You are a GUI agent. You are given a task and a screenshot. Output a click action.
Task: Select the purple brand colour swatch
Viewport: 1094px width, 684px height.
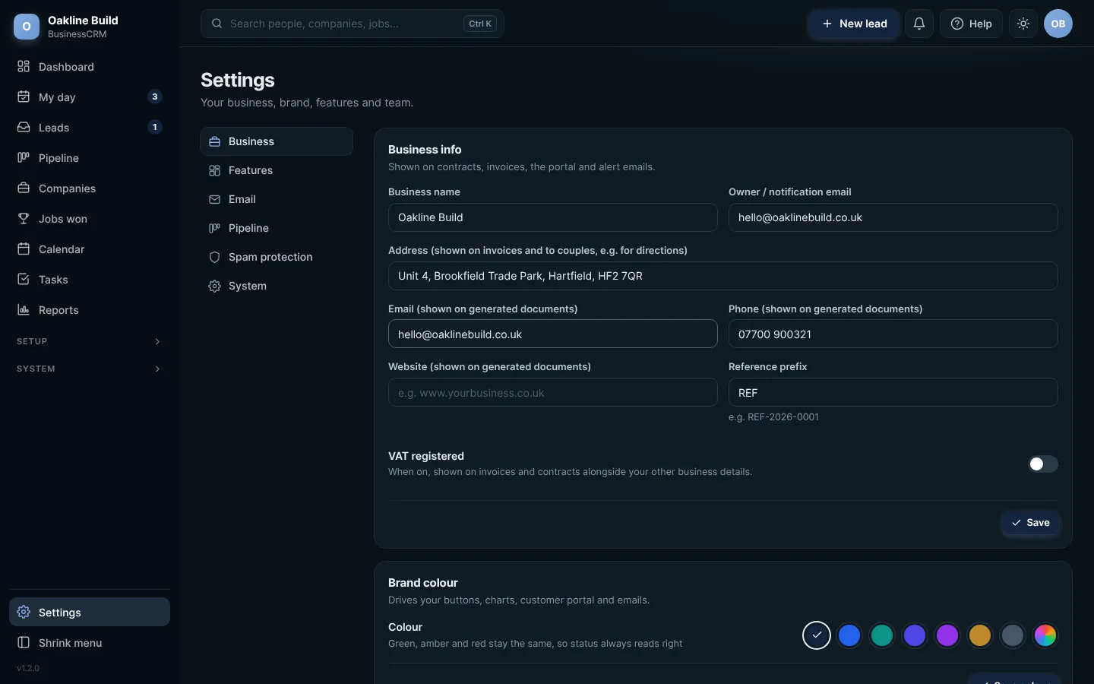point(947,635)
